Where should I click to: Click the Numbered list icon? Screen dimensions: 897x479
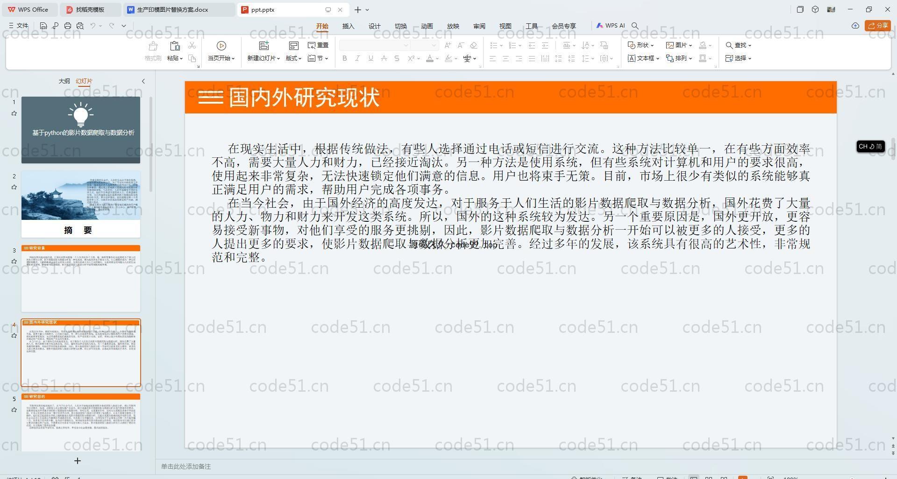pyautogui.click(x=513, y=45)
